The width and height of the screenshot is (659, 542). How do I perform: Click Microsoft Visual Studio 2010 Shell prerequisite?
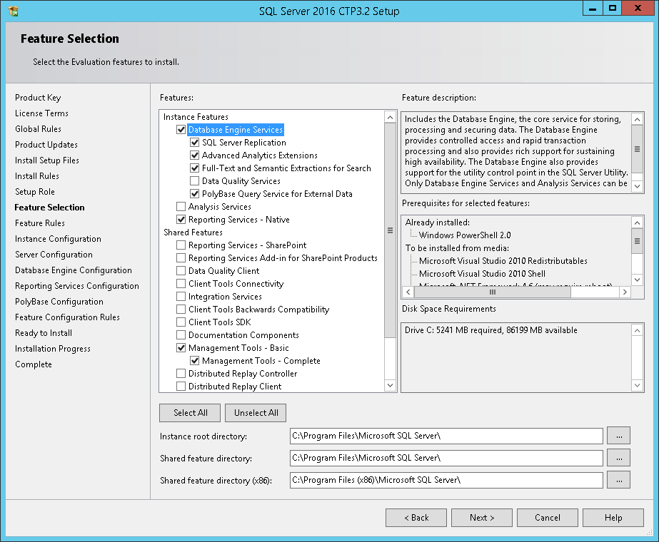[482, 274]
